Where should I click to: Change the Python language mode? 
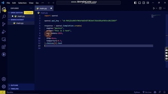pos(137,92)
